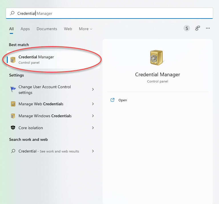
Task: Open Manage Web Credentials setting
Action: [53, 104]
